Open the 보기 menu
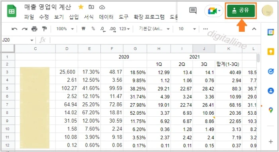The height and width of the screenshot is (152, 279). [x=59, y=17]
